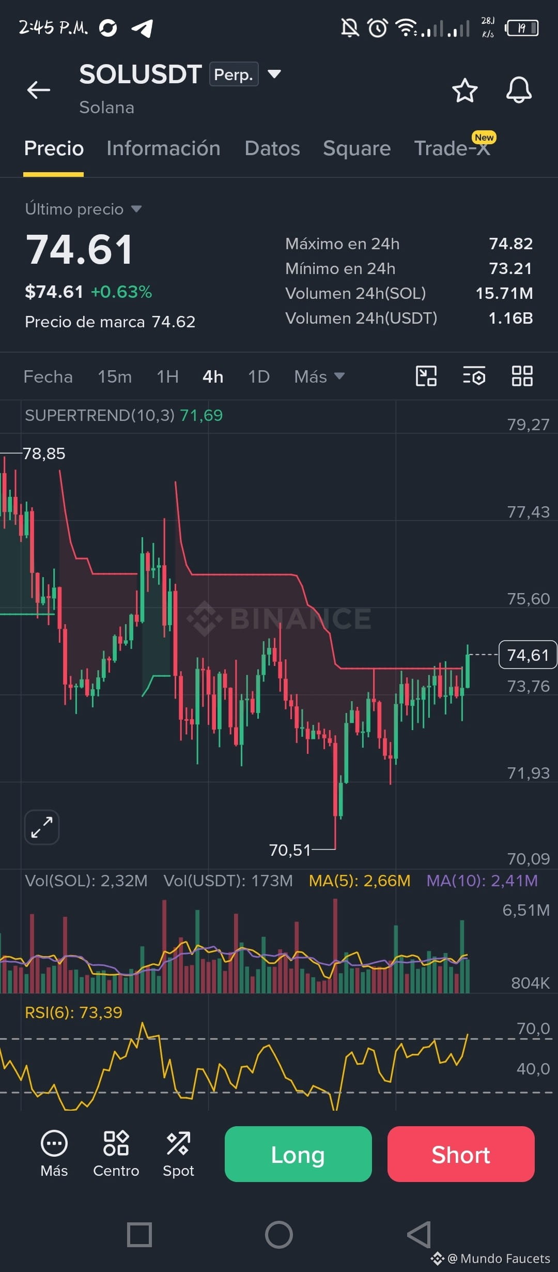
Task: Tap the red Short button
Action: (461, 1154)
